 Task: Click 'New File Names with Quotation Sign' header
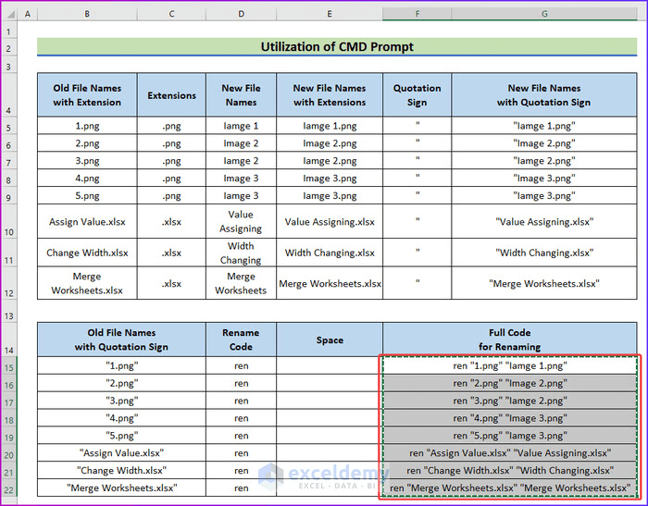click(544, 95)
